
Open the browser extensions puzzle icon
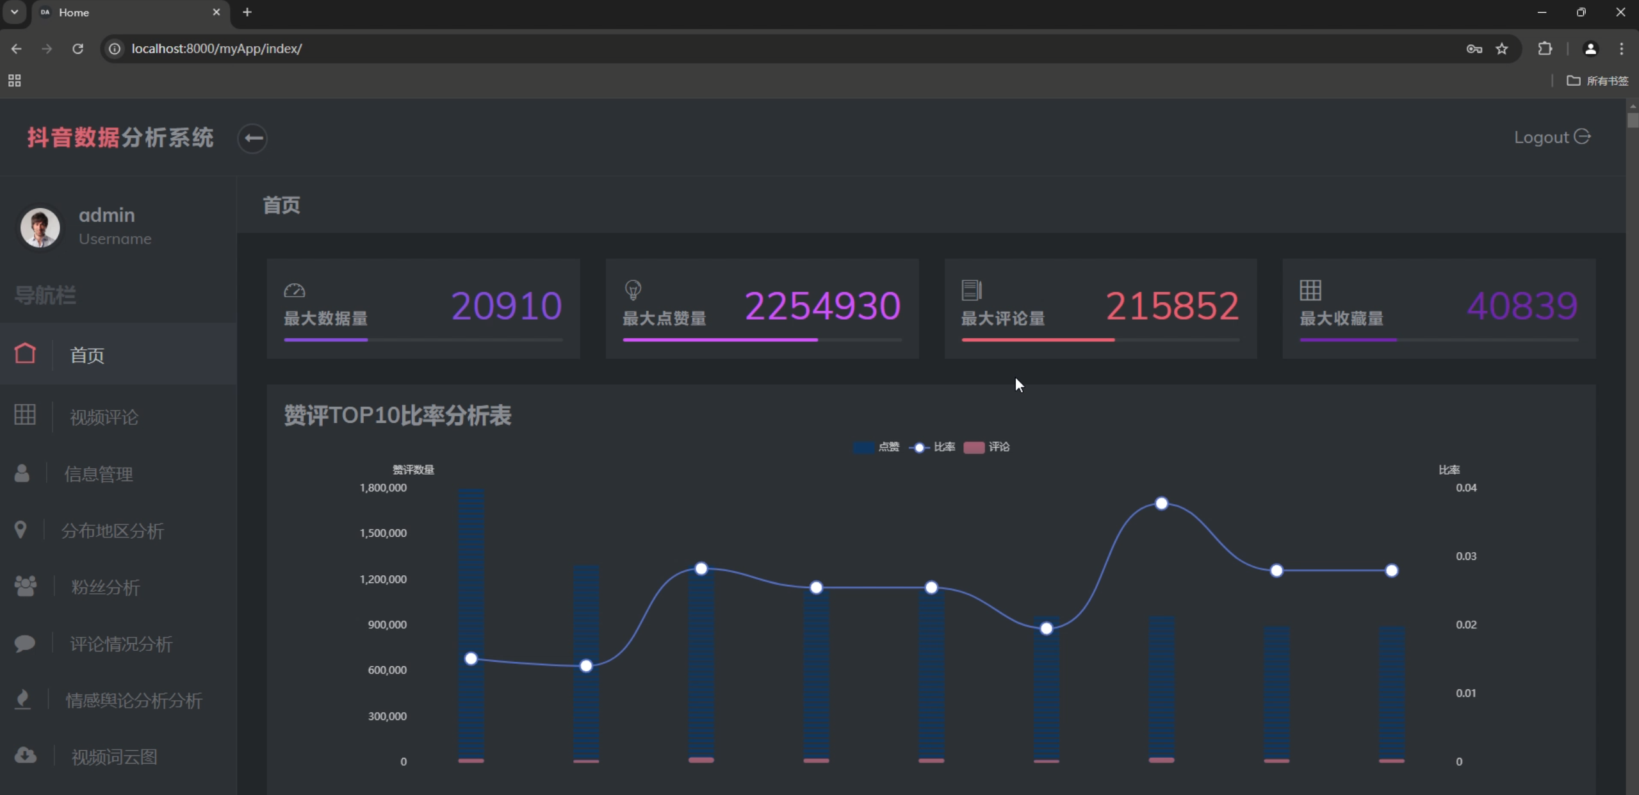[x=1545, y=49]
